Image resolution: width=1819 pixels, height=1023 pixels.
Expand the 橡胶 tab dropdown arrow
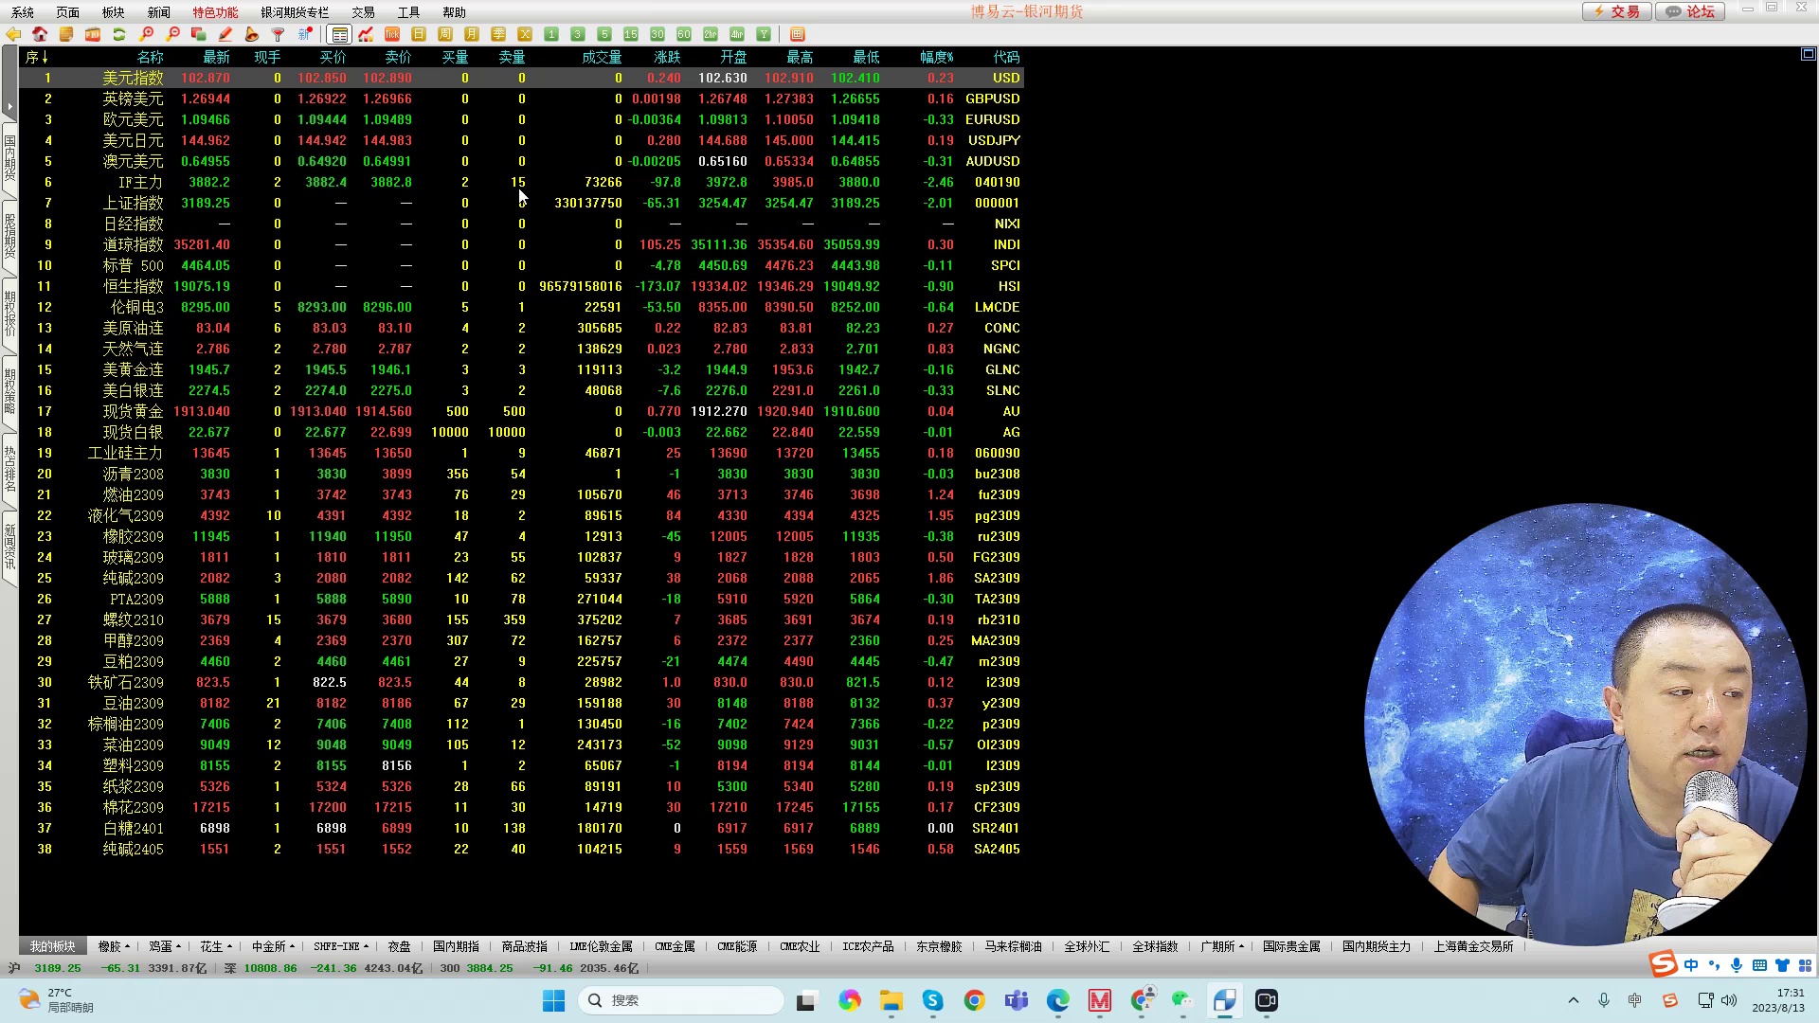[128, 946]
